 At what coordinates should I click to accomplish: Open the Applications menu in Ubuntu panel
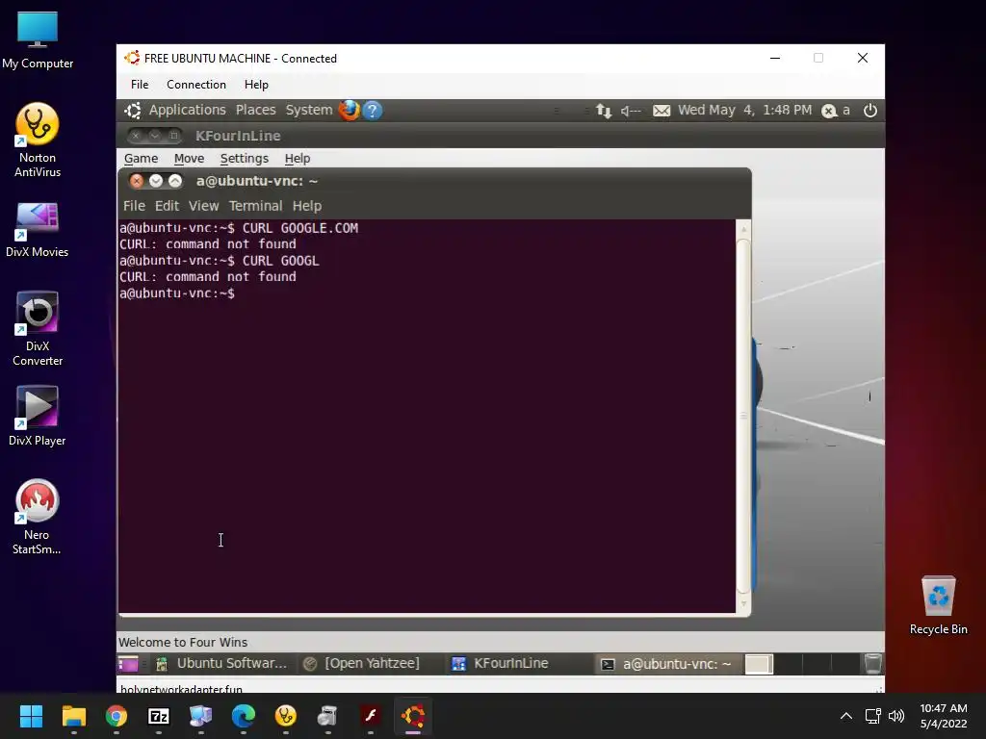click(188, 110)
